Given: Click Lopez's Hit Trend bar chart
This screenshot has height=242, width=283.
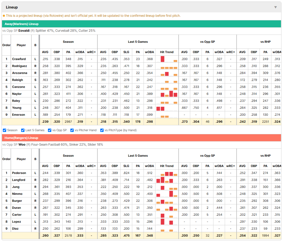Looking at the screenshot, I should 167,222.
